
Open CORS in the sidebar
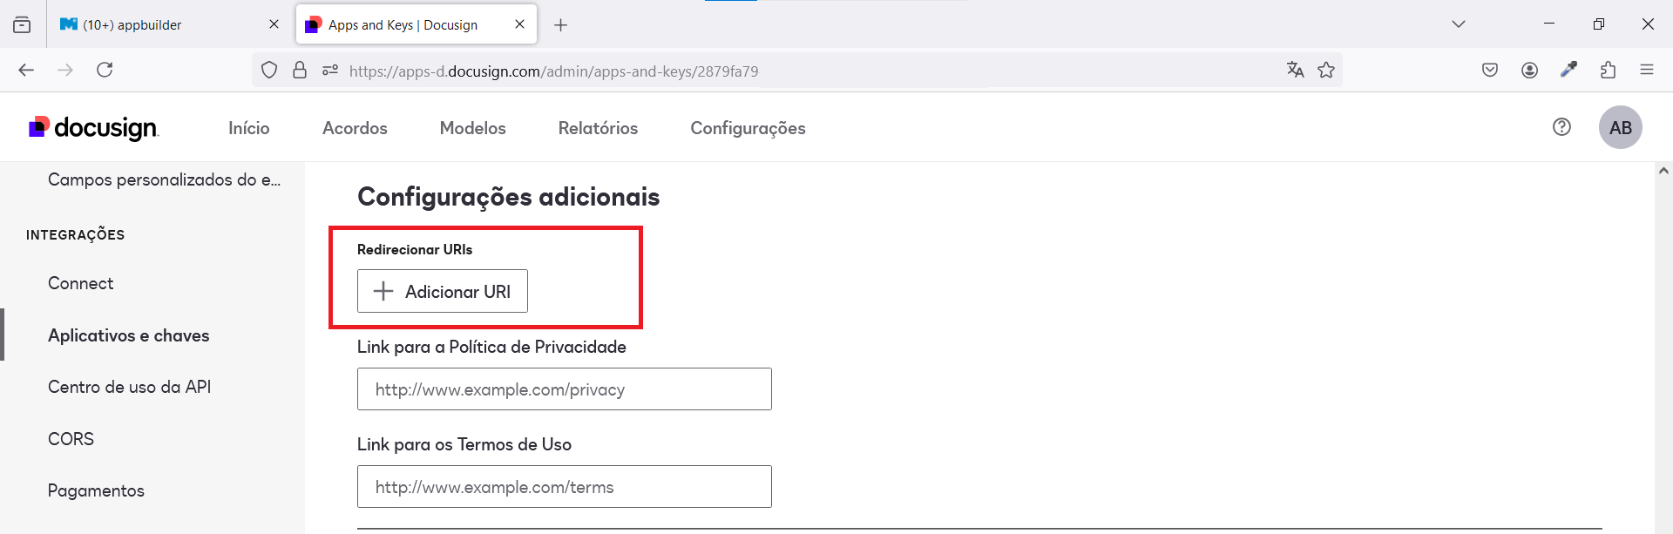[x=71, y=439]
